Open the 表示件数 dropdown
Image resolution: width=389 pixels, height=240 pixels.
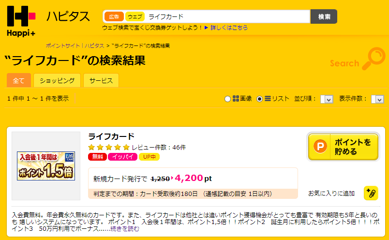click(377, 99)
